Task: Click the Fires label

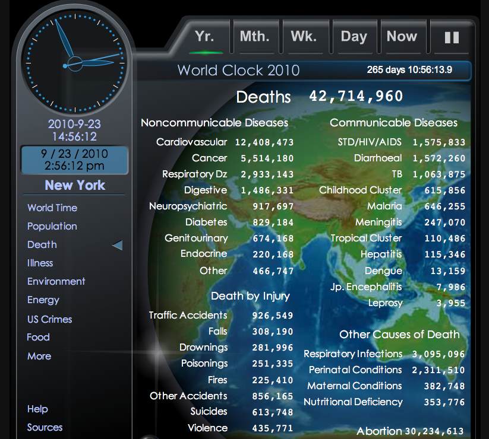Action: click(x=217, y=380)
